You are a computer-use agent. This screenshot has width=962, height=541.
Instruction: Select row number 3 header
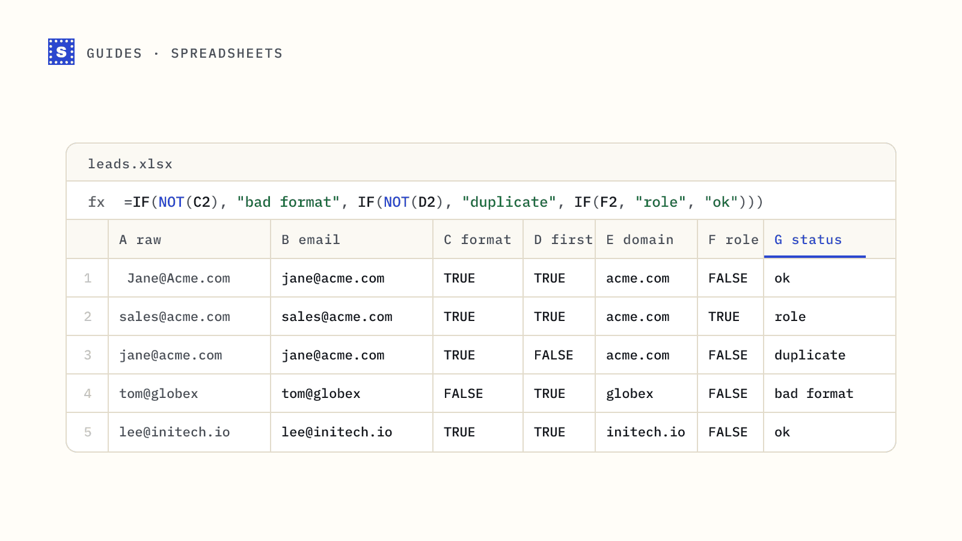click(x=88, y=355)
